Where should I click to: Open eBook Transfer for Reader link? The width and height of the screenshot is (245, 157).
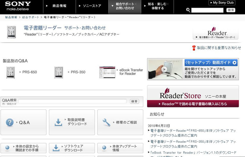(x=131, y=72)
